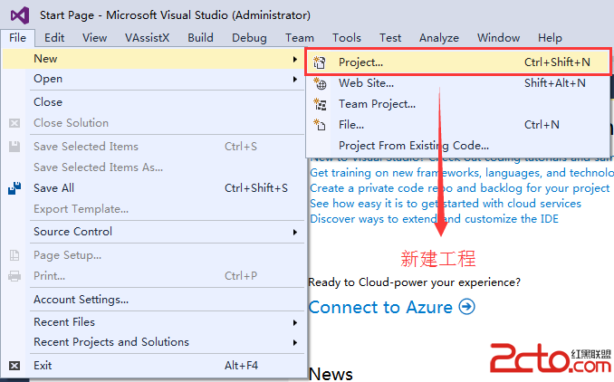Click the Print printer icon
The width and height of the screenshot is (614, 382).
(14, 276)
